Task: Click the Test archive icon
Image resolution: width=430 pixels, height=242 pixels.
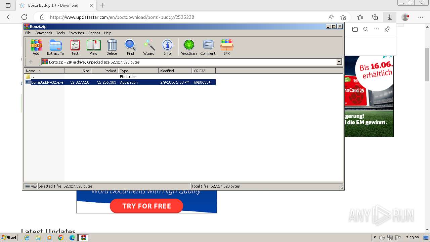Action: pyautogui.click(x=75, y=47)
